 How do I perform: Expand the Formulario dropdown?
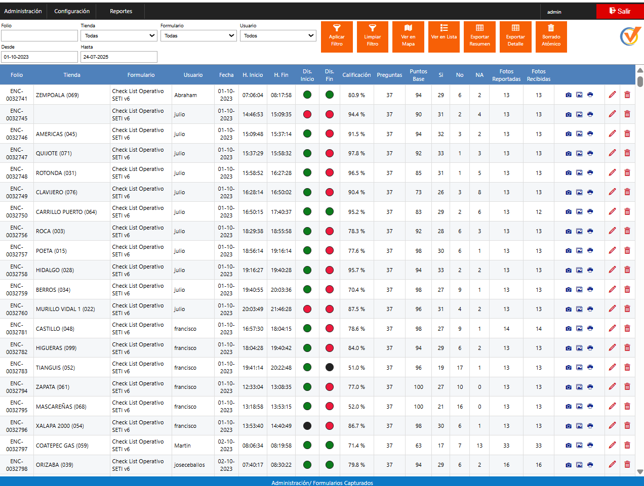(x=198, y=36)
